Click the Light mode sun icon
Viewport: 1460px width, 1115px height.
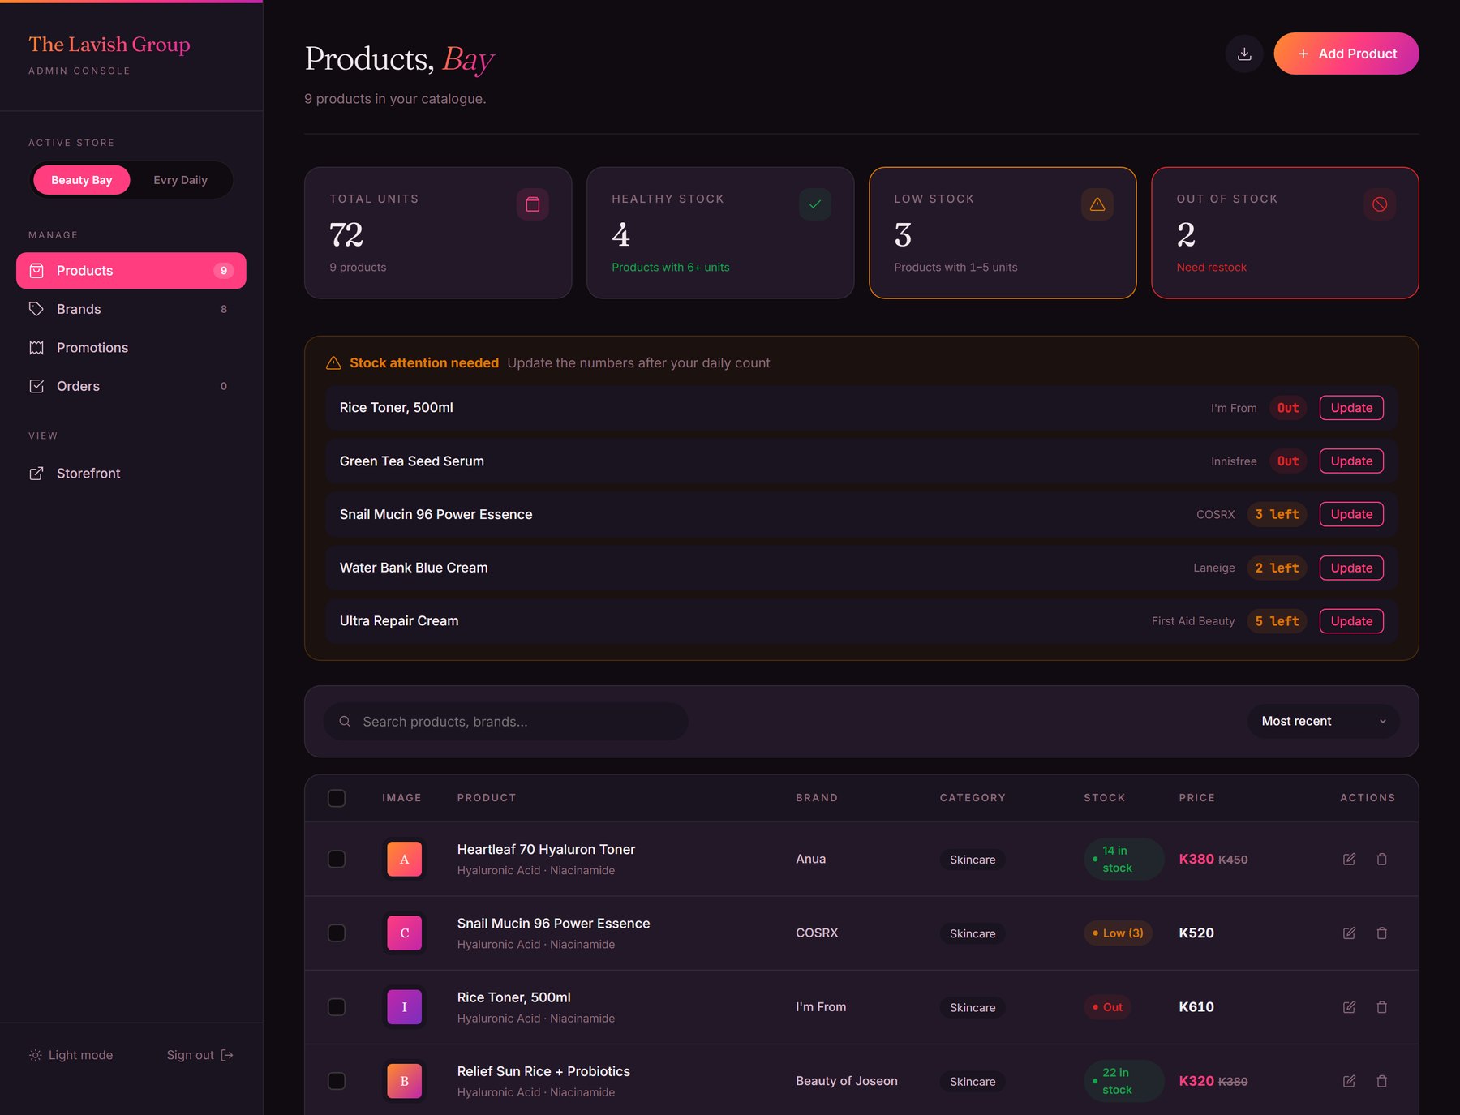[x=36, y=1055]
